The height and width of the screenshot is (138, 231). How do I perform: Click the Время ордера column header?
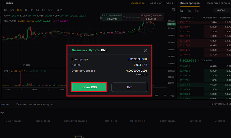pos(168,121)
